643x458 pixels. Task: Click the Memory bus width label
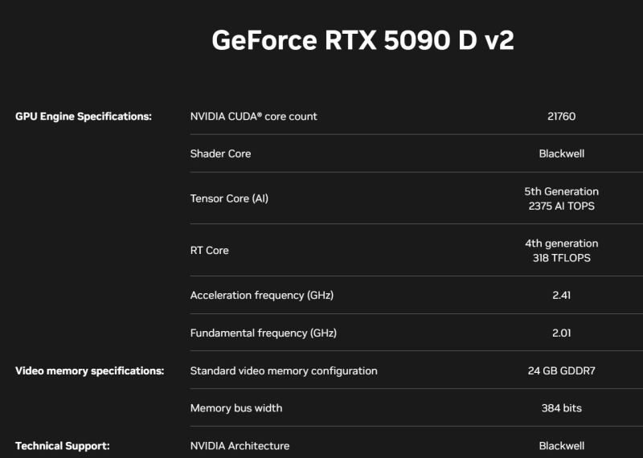click(236, 408)
